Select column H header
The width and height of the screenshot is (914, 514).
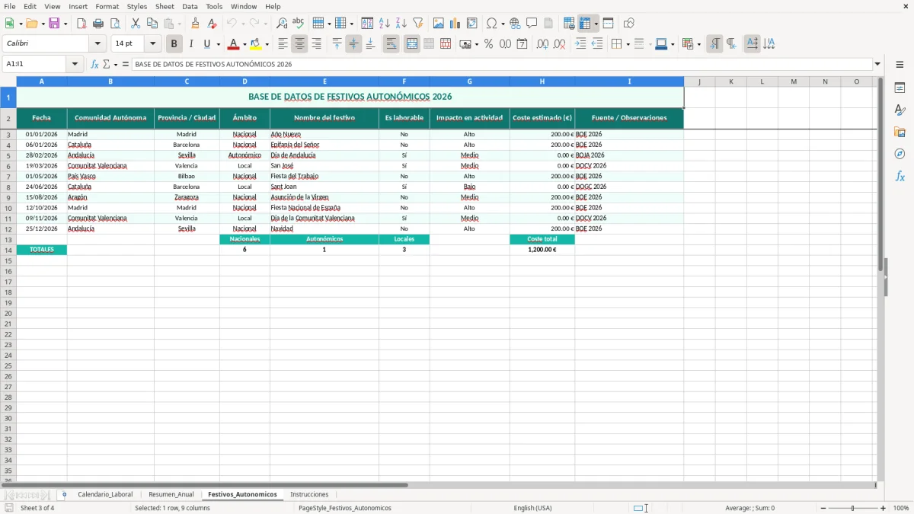(x=542, y=81)
